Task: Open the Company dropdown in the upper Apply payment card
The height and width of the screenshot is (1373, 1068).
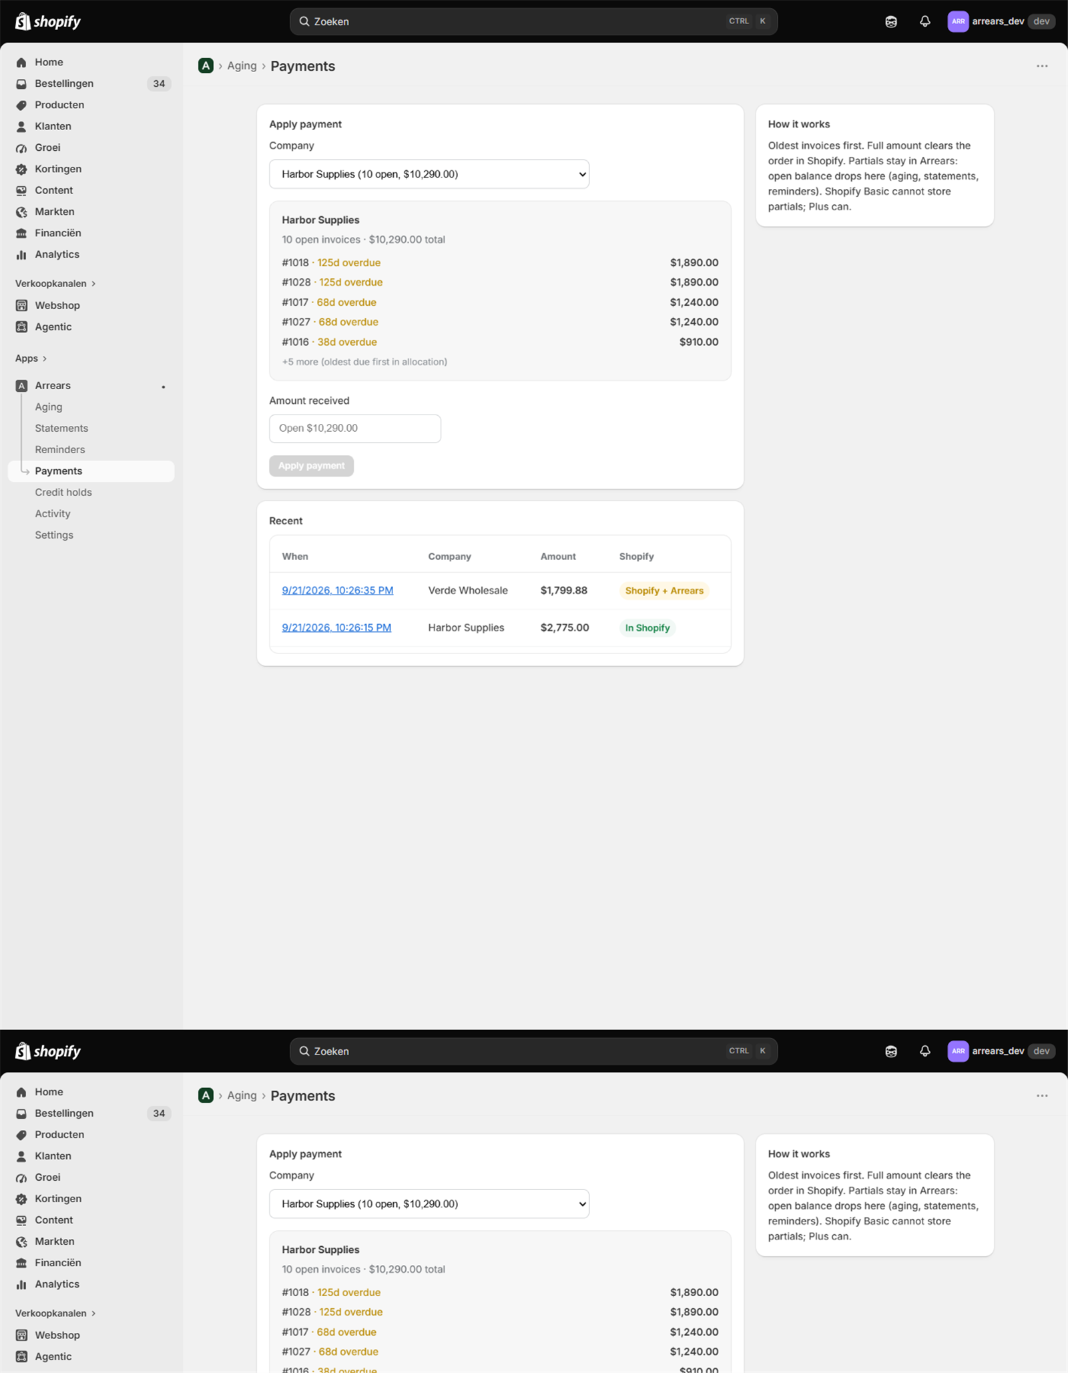Action: 429,174
